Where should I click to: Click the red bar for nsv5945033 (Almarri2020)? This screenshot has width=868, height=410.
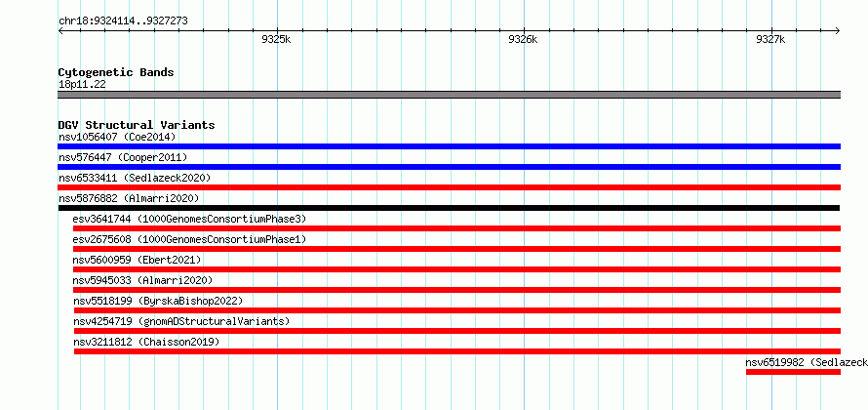tap(456, 290)
